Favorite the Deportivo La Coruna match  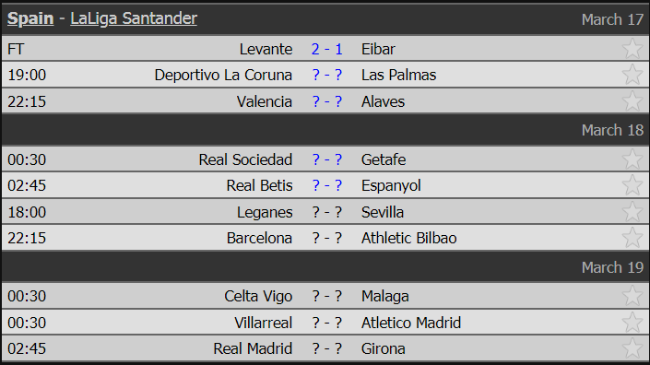tap(632, 75)
